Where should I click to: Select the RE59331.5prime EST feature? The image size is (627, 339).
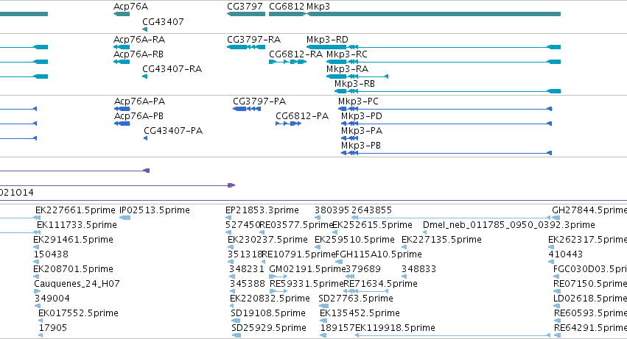(x=279, y=291)
